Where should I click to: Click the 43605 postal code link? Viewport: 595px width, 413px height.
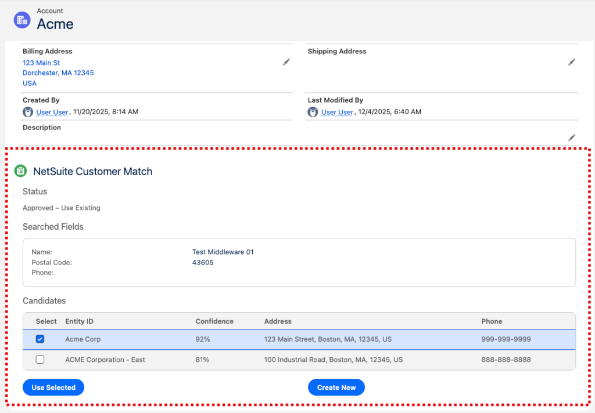tap(202, 262)
